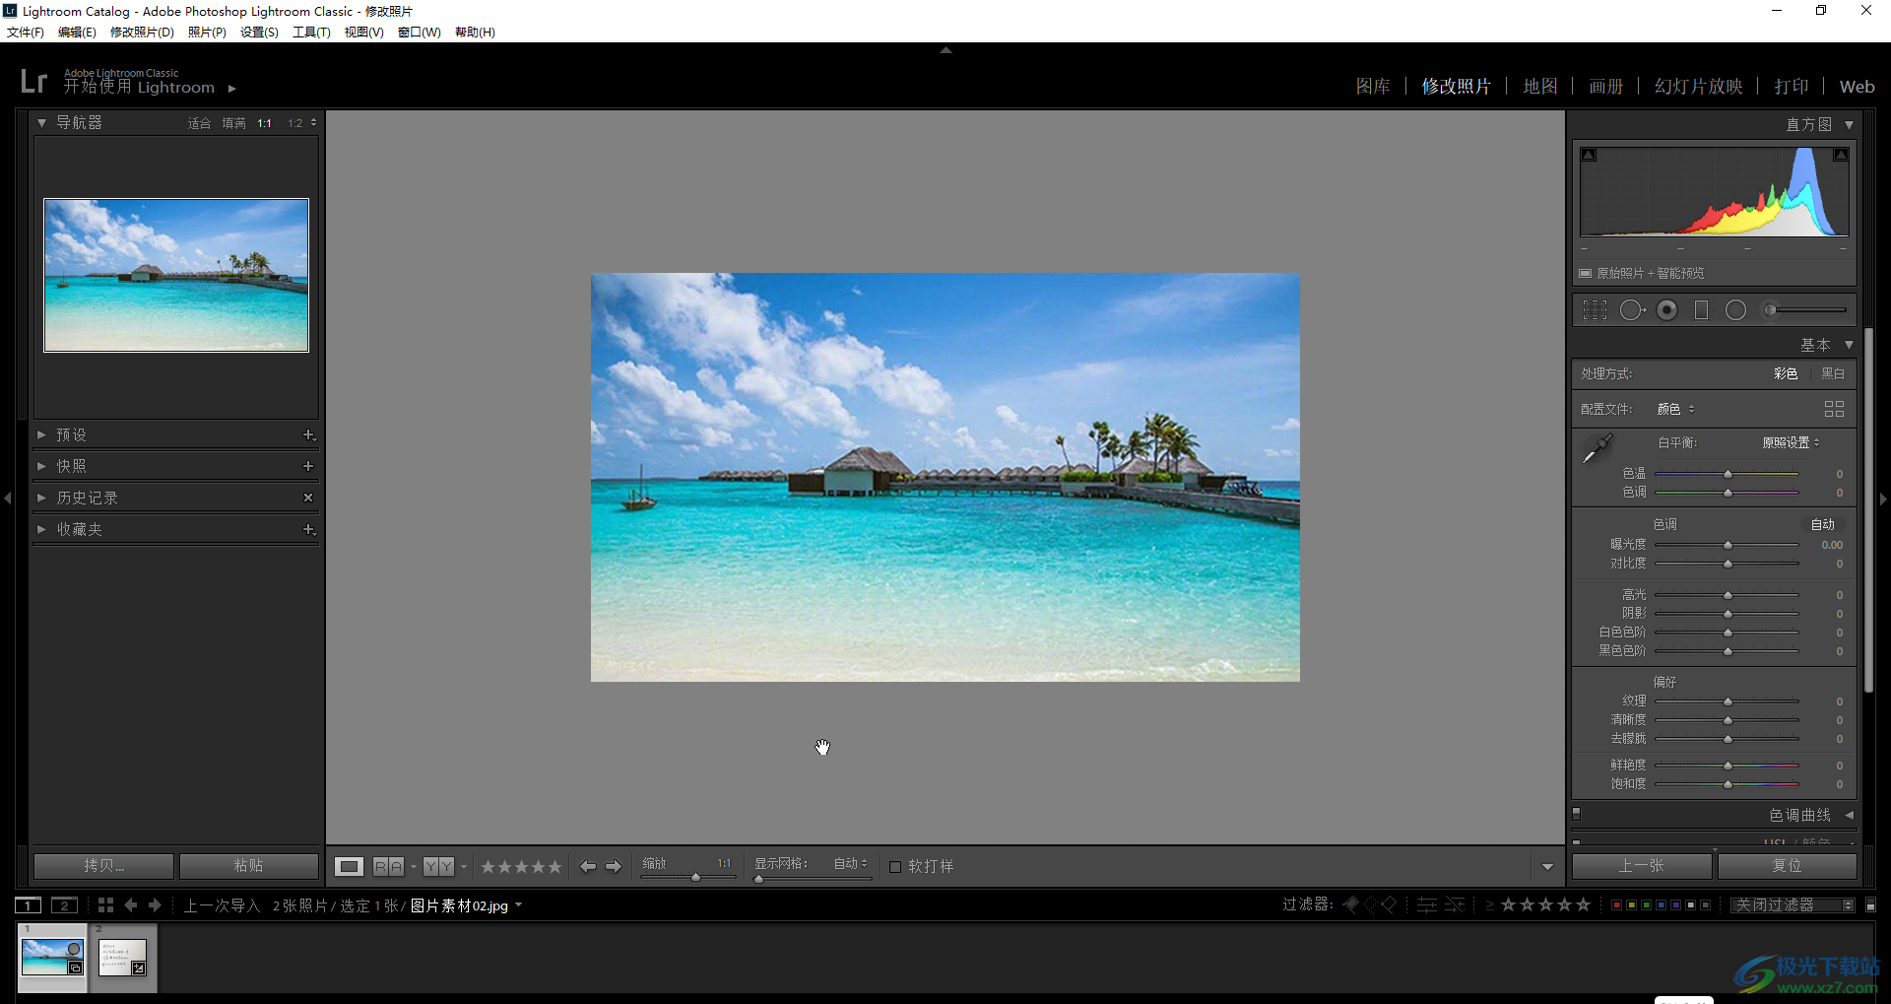Enable the 软打样 soft proofing checkbox
Viewport: 1891px width, 1004px height.
[x=895, y=867]
